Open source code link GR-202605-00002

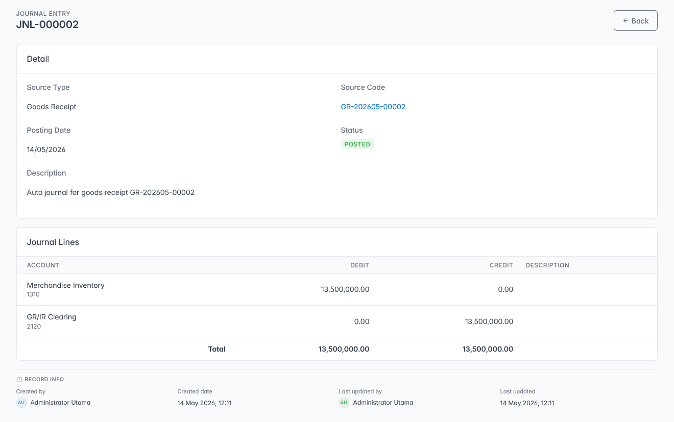tap(373, 107)
